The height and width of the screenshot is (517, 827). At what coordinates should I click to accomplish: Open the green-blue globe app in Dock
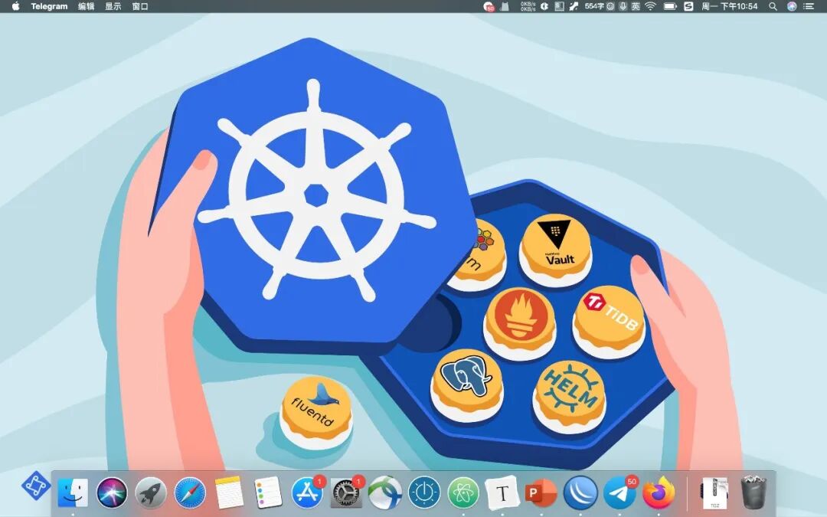(x=385, y=492)
